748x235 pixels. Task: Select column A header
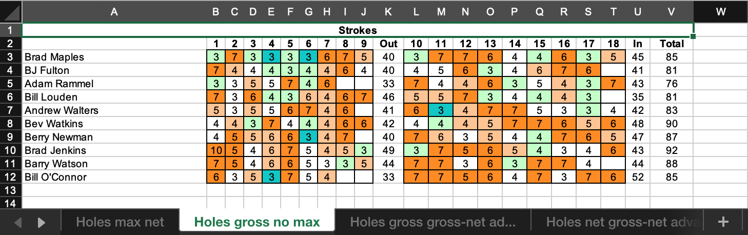[x=114, y=12]
